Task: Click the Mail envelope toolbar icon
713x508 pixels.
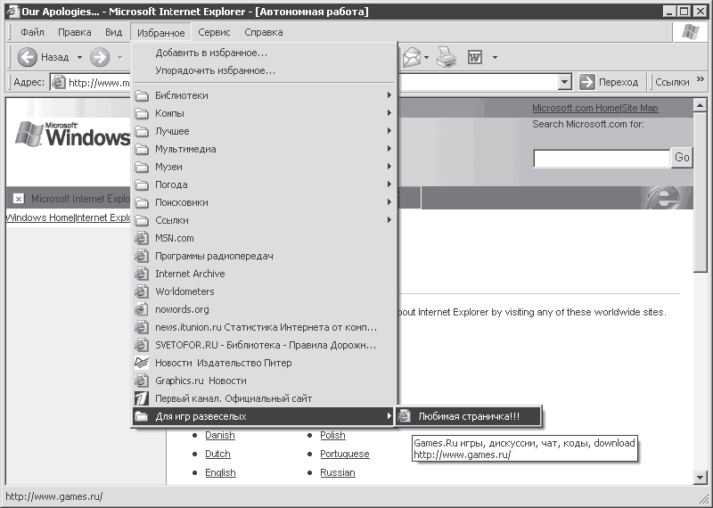Action: click(412, 57)
